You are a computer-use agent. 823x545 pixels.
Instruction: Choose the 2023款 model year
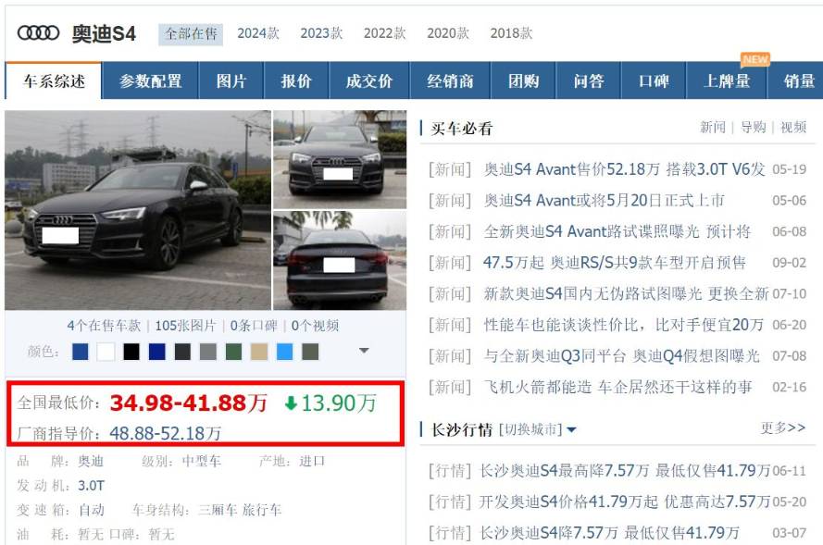pyautogui.click(x=321, y=33)
